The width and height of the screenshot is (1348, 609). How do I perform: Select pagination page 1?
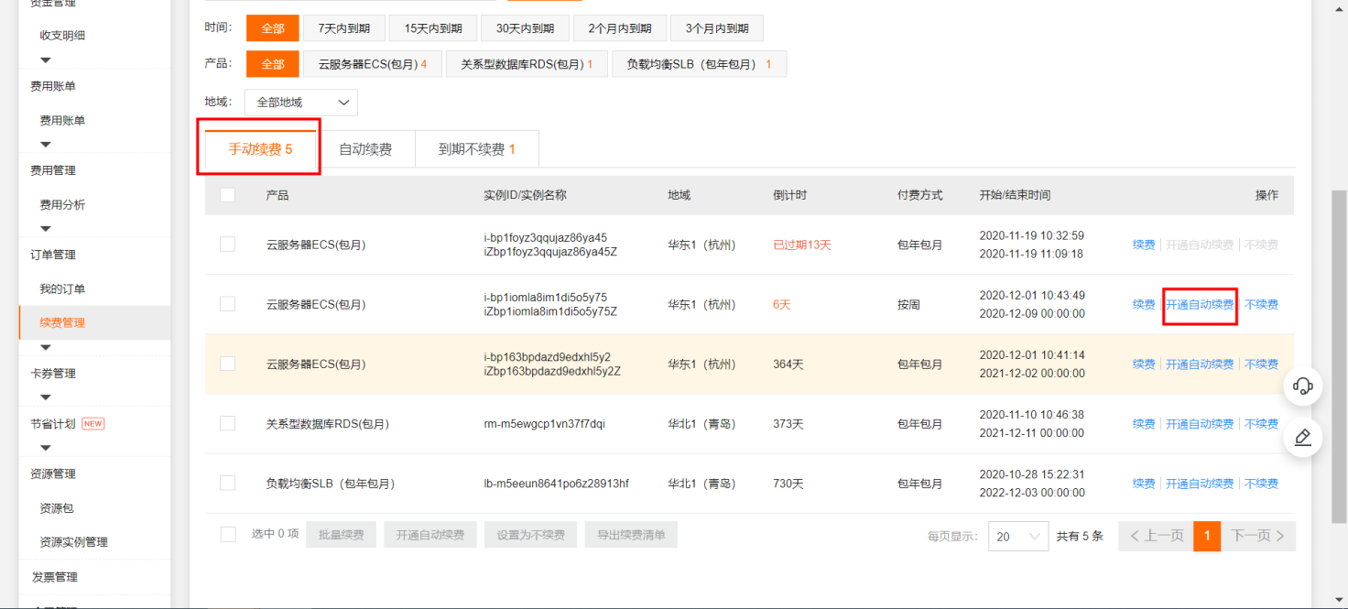[x=1207, y=536]
